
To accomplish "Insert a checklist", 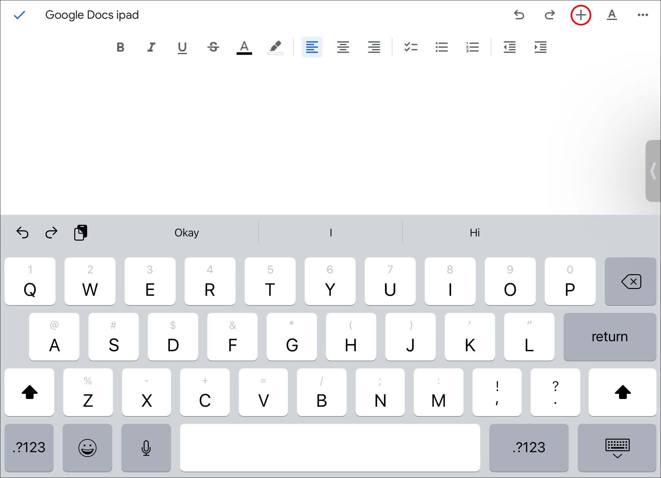I will (x=411, y=47).
